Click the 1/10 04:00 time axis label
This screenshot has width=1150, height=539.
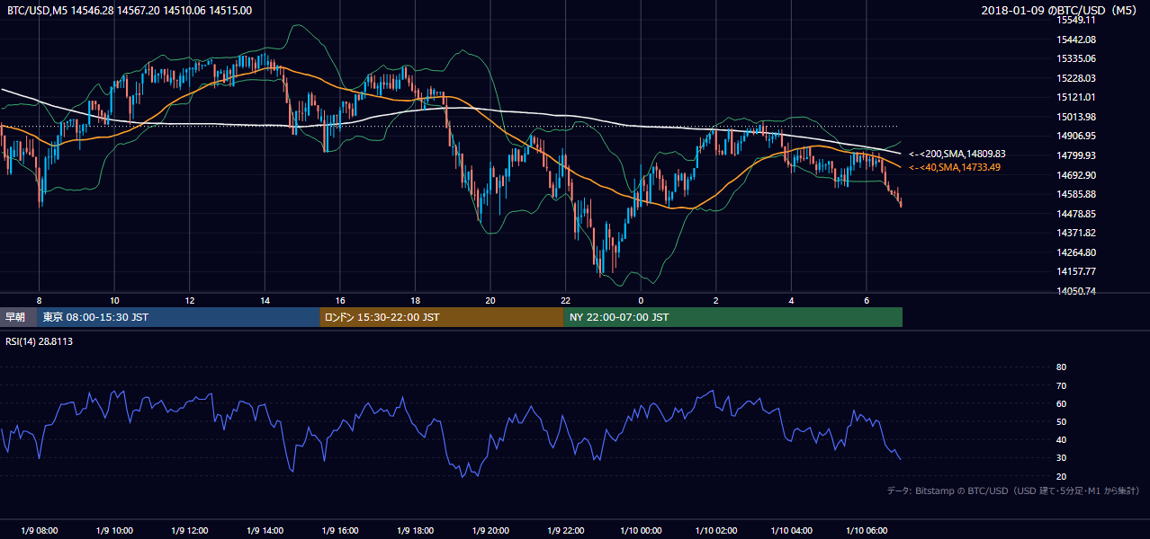click(x=791, y=531)
